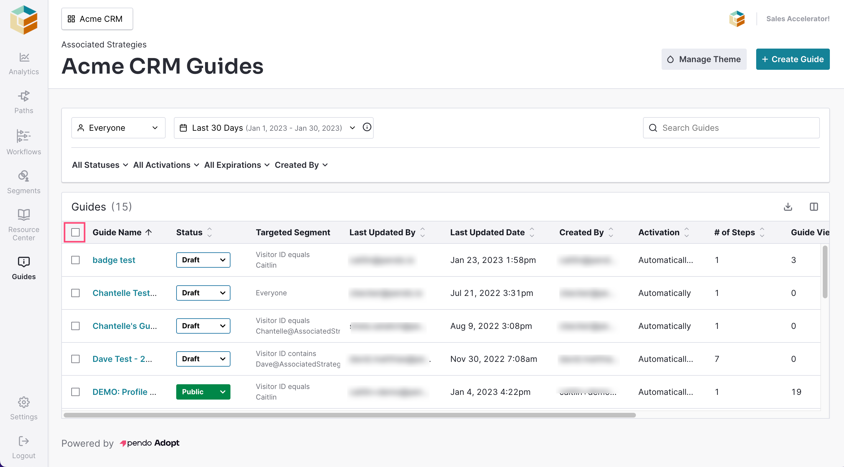This screenshot has width=844, height=467.
Task: Click the table's horizontal scrollbar
Action: coord(350,415)
